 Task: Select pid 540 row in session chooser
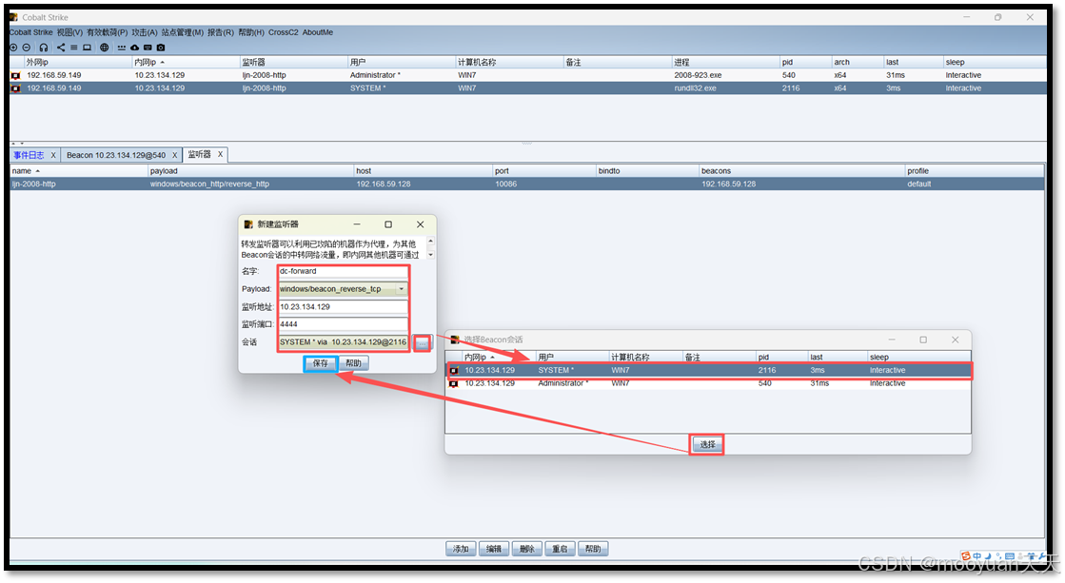tap(708, 383)
